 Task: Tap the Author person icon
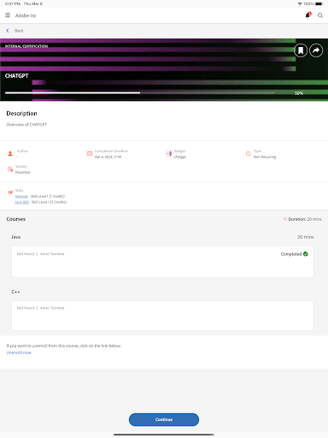pyautogui.click(x=10, y=154)
